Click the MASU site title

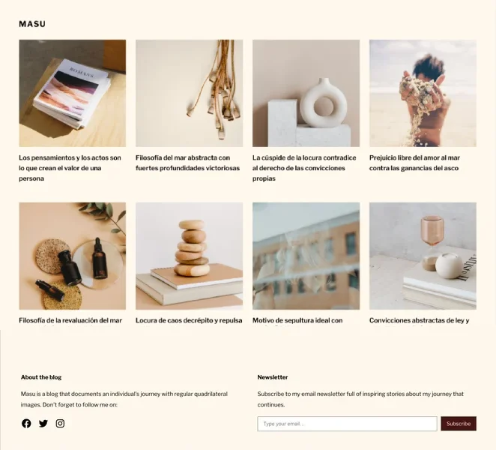[32, 24]
